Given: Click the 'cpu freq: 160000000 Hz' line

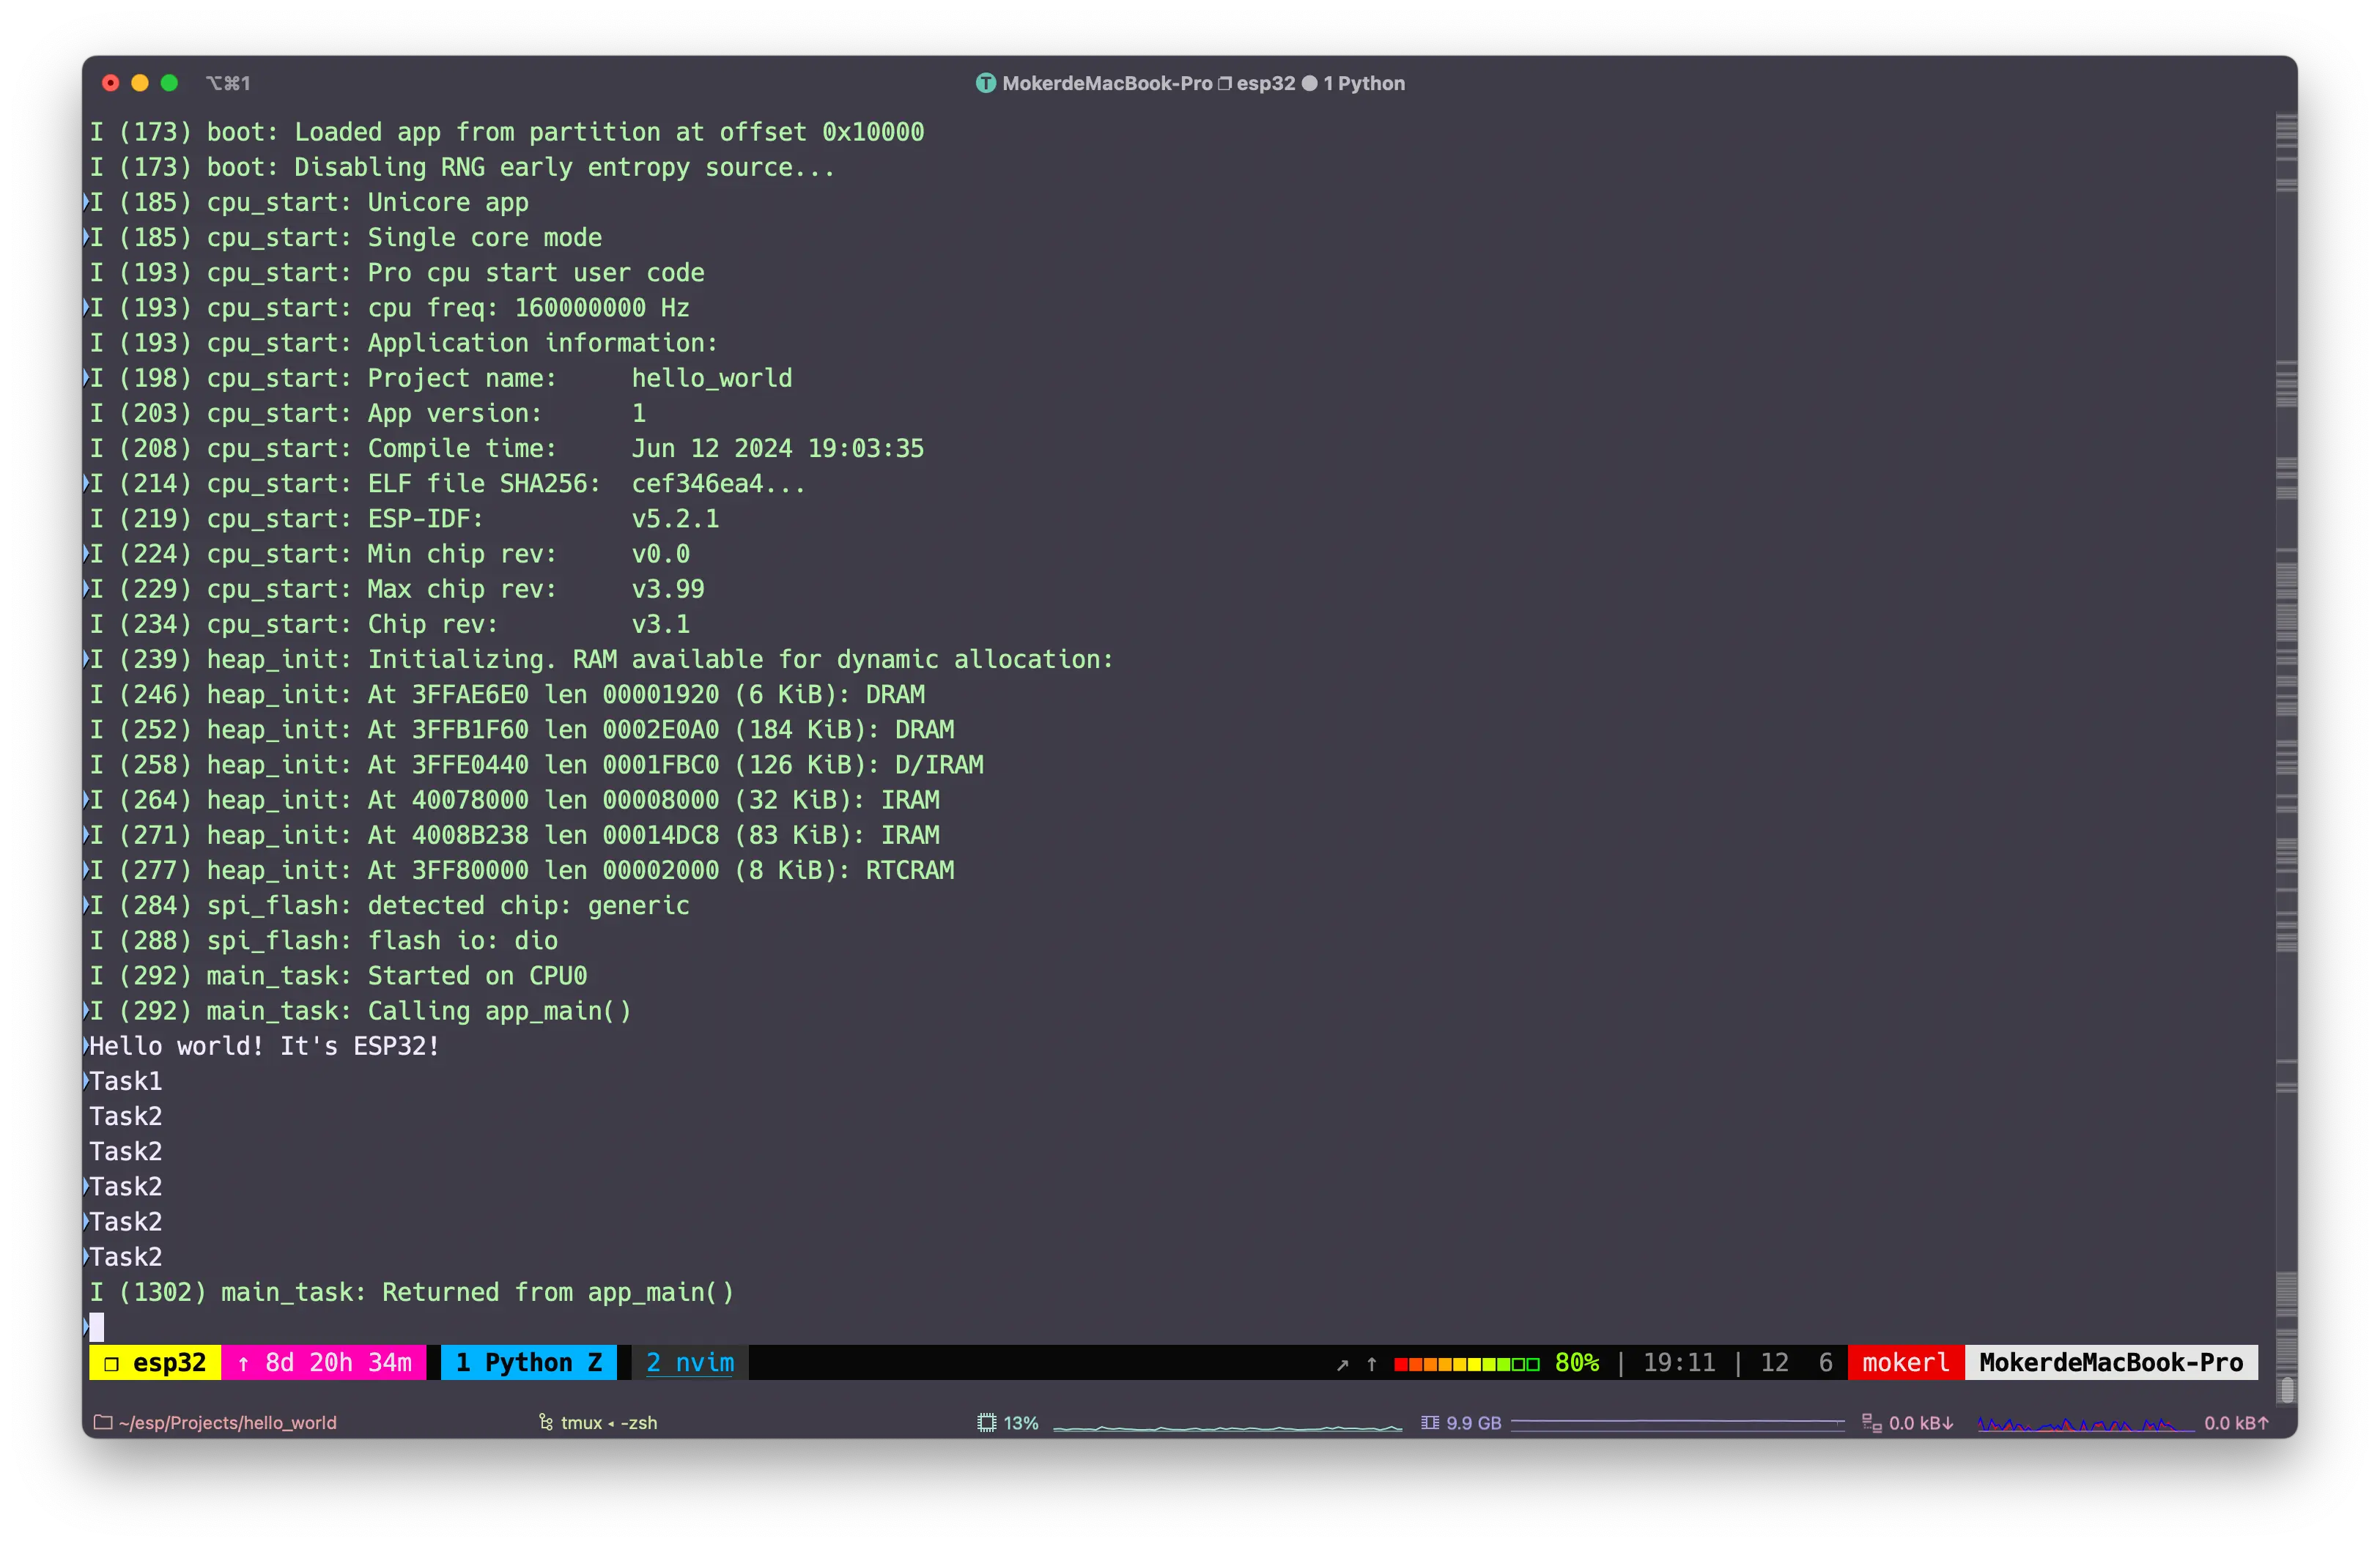Looking at the screenshot, I should 390,308.
